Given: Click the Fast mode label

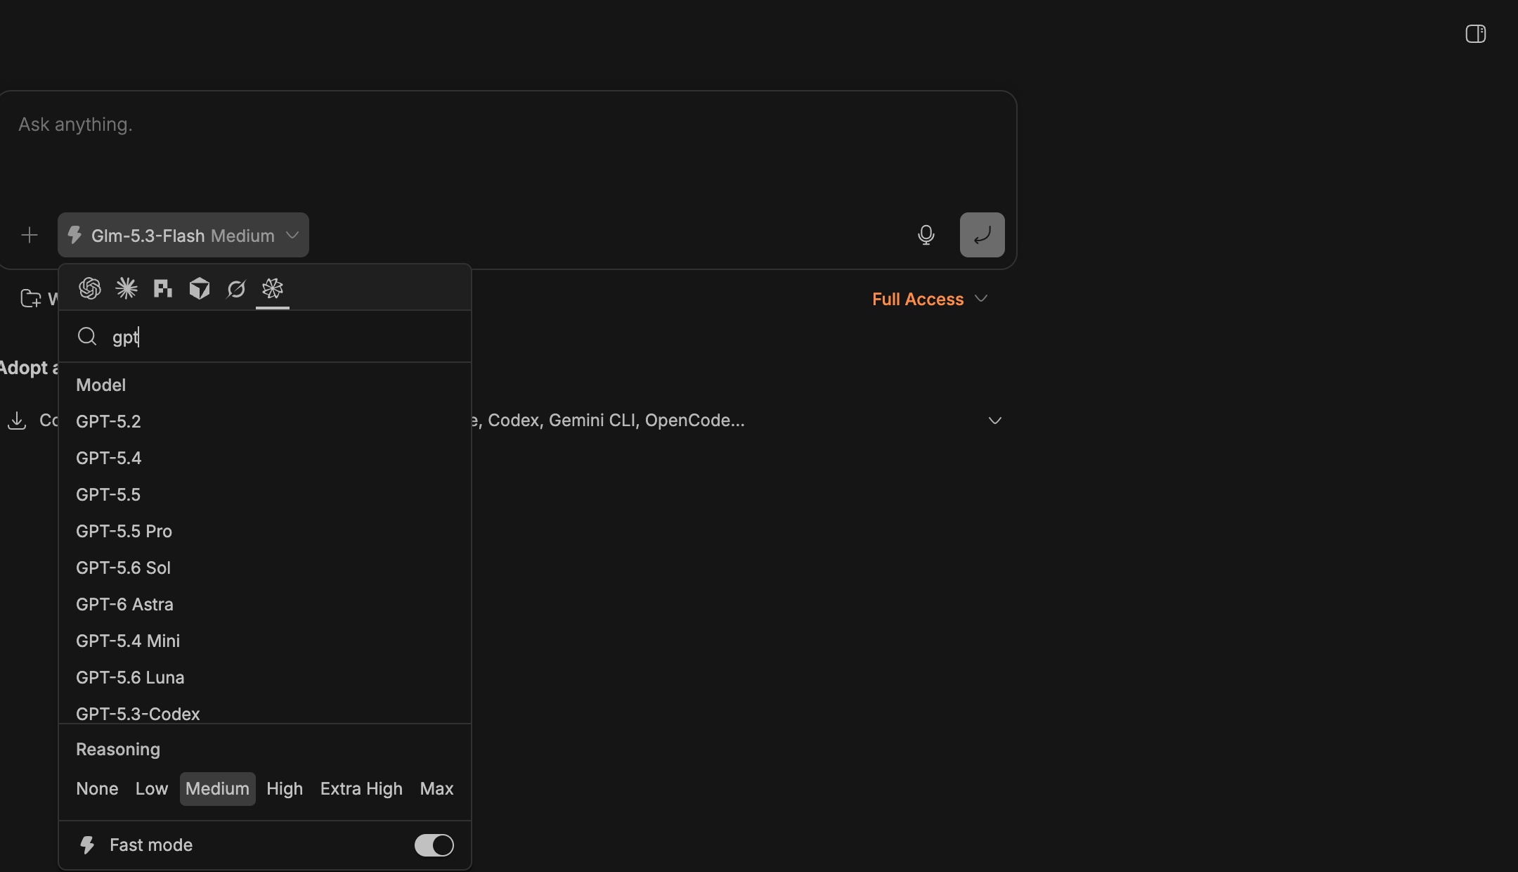Looking at the screenshot, I should pyautogui.click(x=151, y=845).
